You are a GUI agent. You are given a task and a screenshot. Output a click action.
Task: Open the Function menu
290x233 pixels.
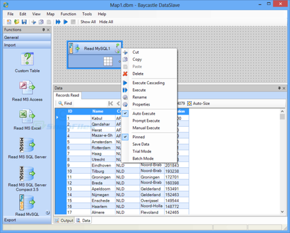pyautogui.click(x=68, y=14)
